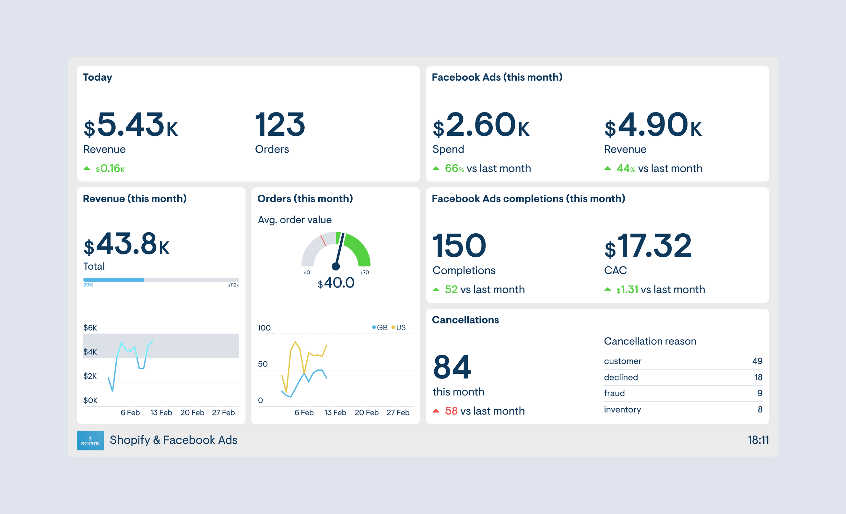846x514 pixels.
Task: Select the inventory cancellation reason row
Action: click(x=683, y=409)
